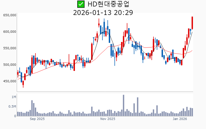Click the 550,000 price axis label
The image size is (206, 129).
tap(10, 48)
